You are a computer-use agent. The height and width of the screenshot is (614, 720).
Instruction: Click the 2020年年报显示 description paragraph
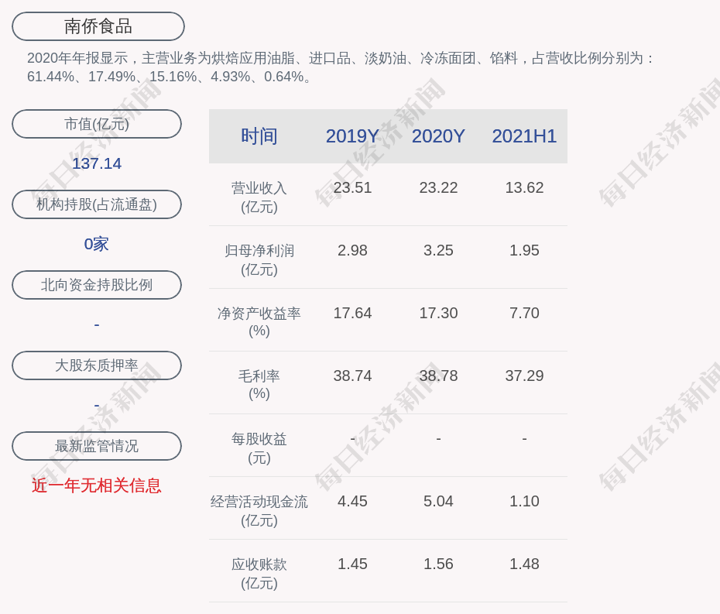pyautogui.click(x=340, y=67)
